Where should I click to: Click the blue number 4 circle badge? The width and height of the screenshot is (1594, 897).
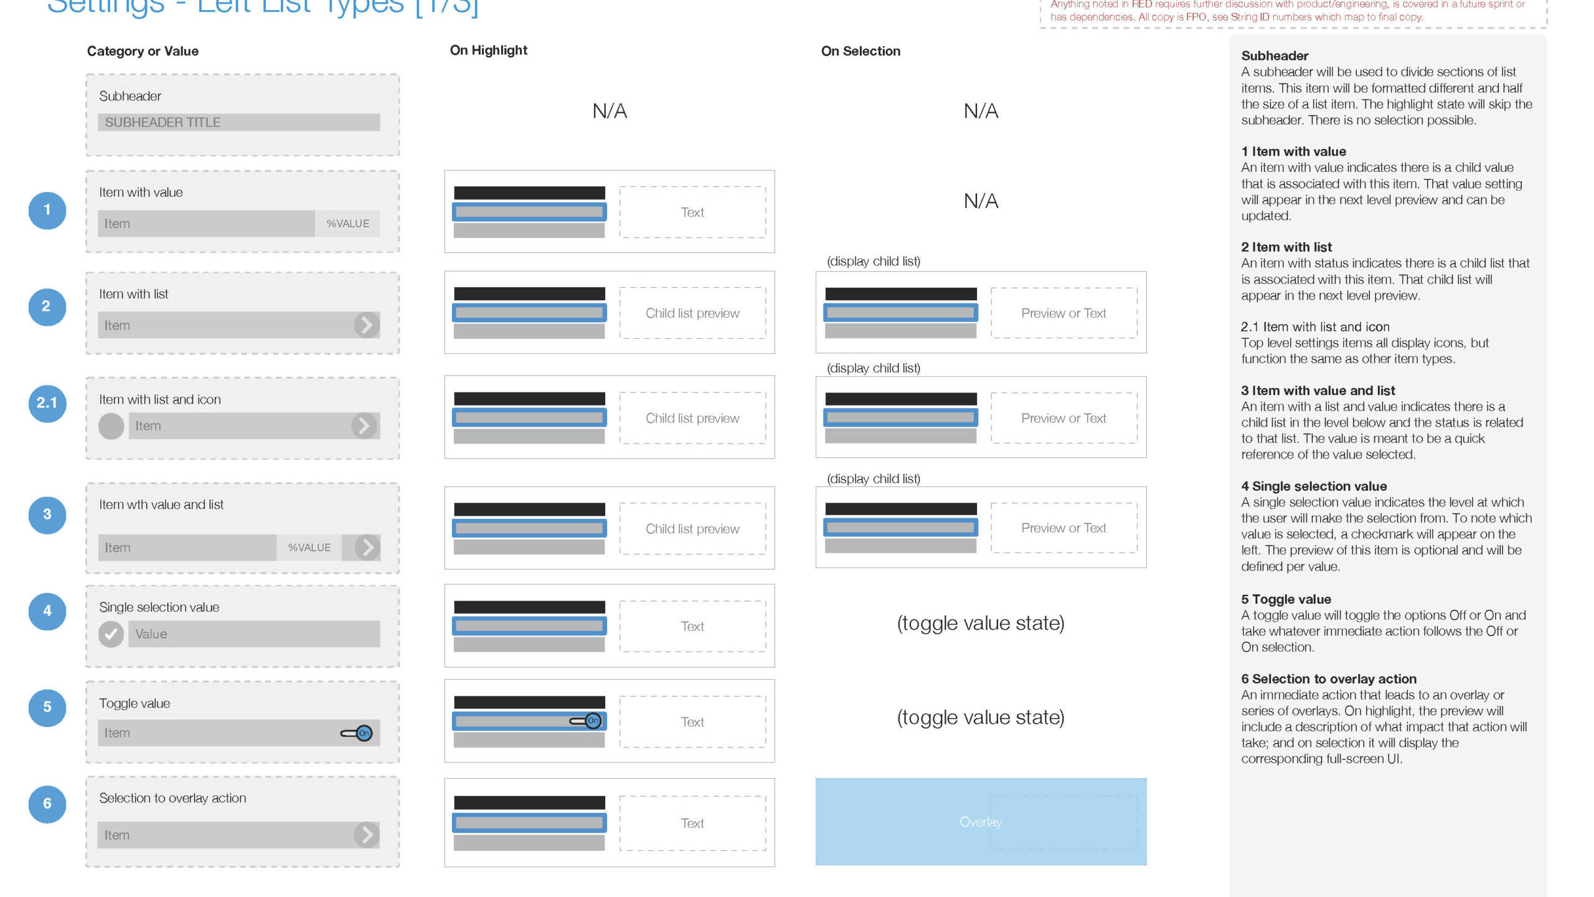click(x=47, y=611)
